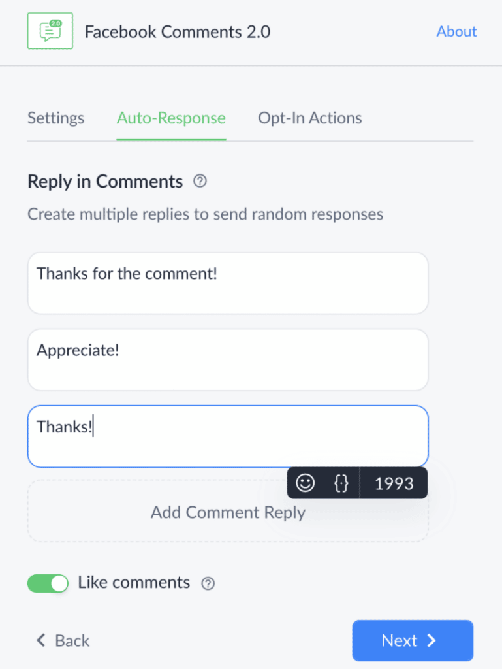Select the 'Appreciate!' reply field
This screenshot has width=502, height=669.
(x=228, y=360)
